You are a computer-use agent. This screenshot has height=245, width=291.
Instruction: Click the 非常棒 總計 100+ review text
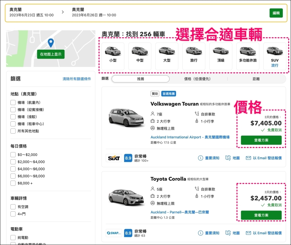pyautogui.click(x=141, y=158)
